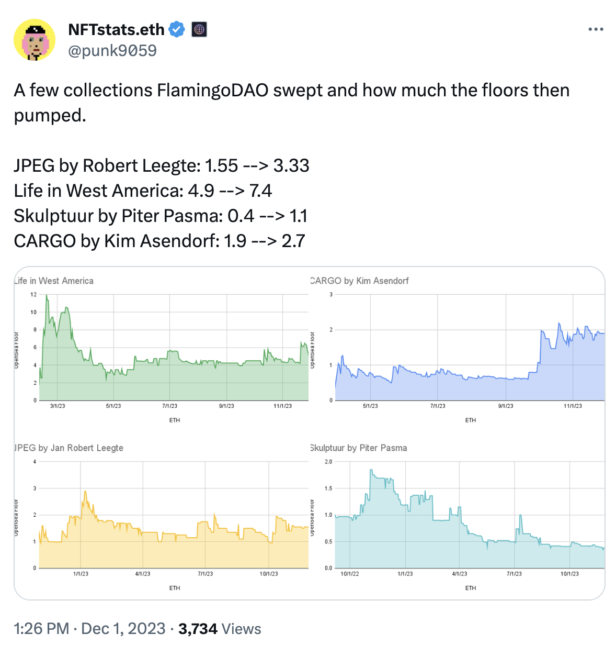616x645 pixels.
Task: Open the yellow JPEG by Jan Robert Leegte chart
Action: (x=162, y=518)
